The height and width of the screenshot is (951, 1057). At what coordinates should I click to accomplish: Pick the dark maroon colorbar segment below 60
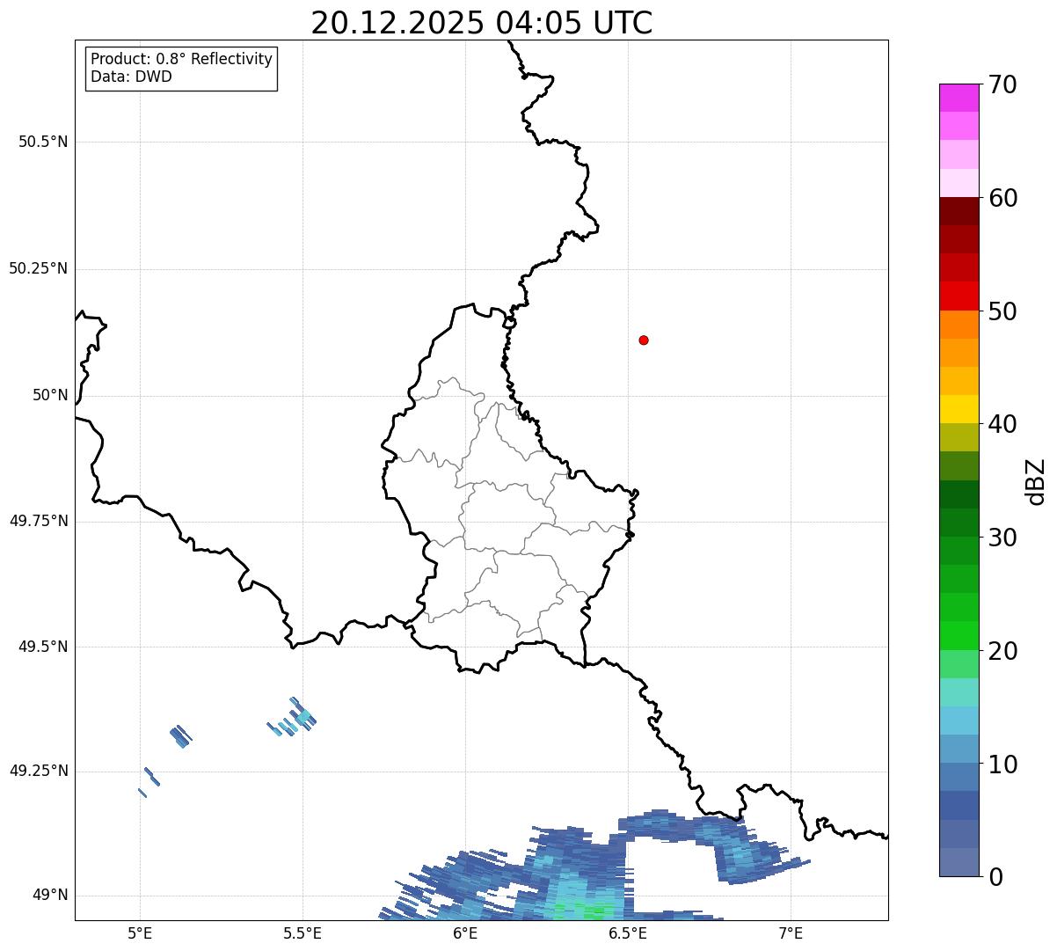(x=959, y=211)
